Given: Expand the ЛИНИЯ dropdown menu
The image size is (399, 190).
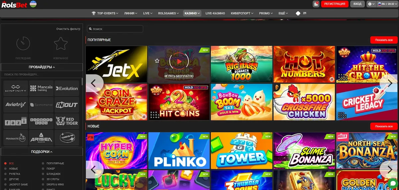Looking at the screenshot, I should (x=131, y=13).
